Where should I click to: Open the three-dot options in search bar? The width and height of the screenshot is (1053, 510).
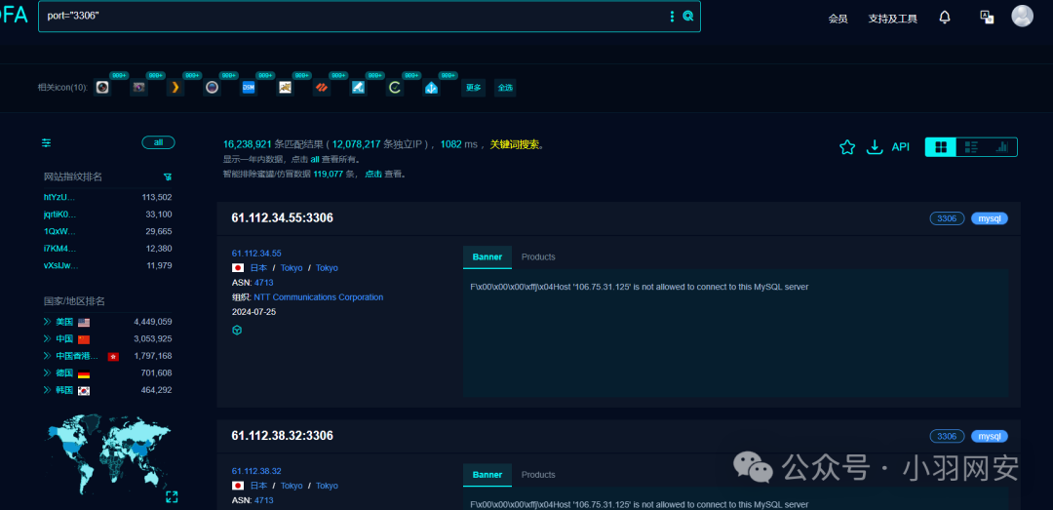pos(672,17)
